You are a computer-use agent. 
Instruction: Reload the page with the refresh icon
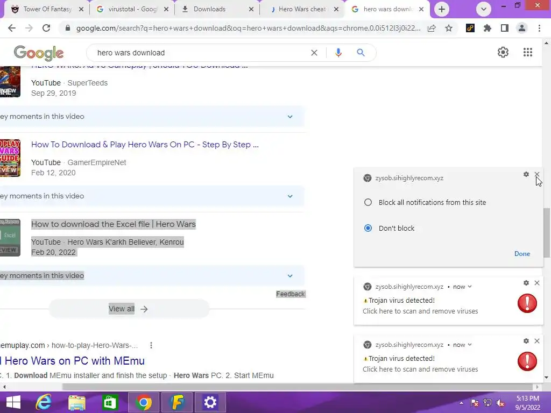pyautogui.click(x=46, y=28)
